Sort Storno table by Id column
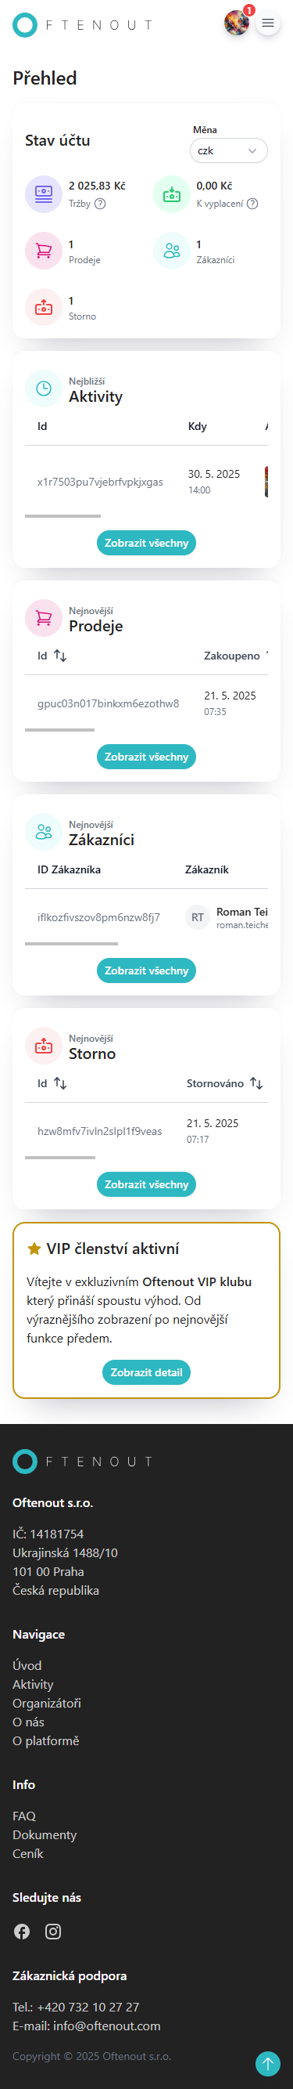This screenshot has height=2089, width=293. (x=60, y=1082)
